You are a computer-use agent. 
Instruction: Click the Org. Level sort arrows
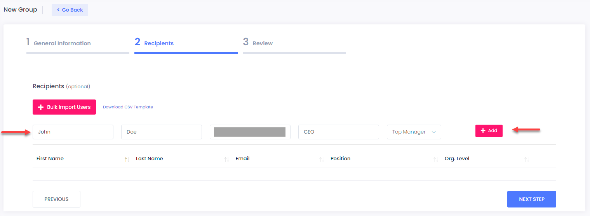click(x=527, y=159)
